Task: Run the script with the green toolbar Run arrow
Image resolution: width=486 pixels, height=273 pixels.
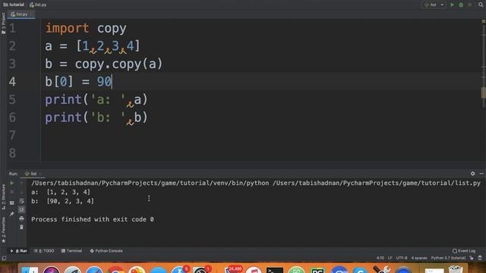Action: 453,5
